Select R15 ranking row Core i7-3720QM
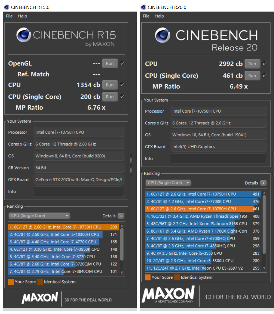 63,264
